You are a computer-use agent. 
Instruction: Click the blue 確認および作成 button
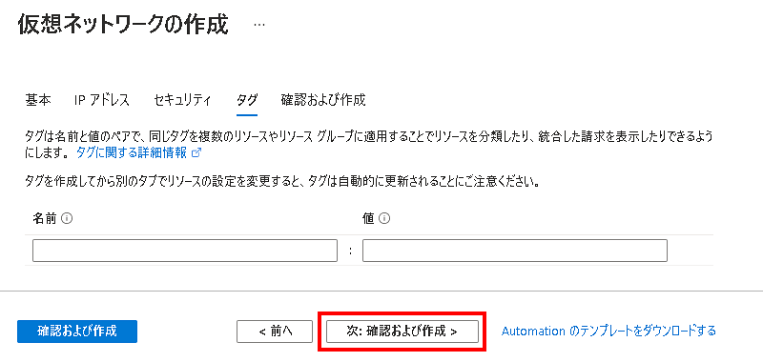click(77, 332)
